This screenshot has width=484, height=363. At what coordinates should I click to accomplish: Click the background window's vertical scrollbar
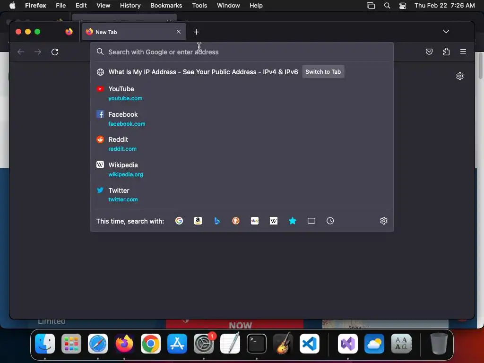tap(480, 66)
